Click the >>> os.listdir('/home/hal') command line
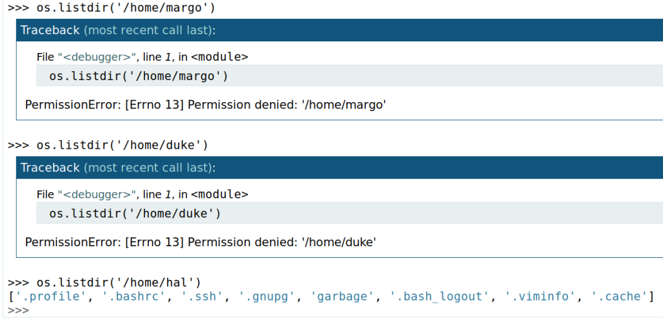Screen dimensions: 663x318 pyautogui.click(x=104, y=282)
